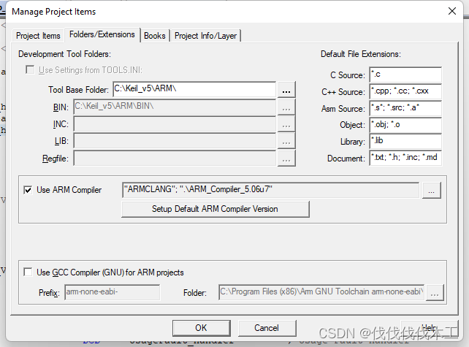469x347 pixels.
Task: Click the INC folder browse button
Action: [286, 124]
